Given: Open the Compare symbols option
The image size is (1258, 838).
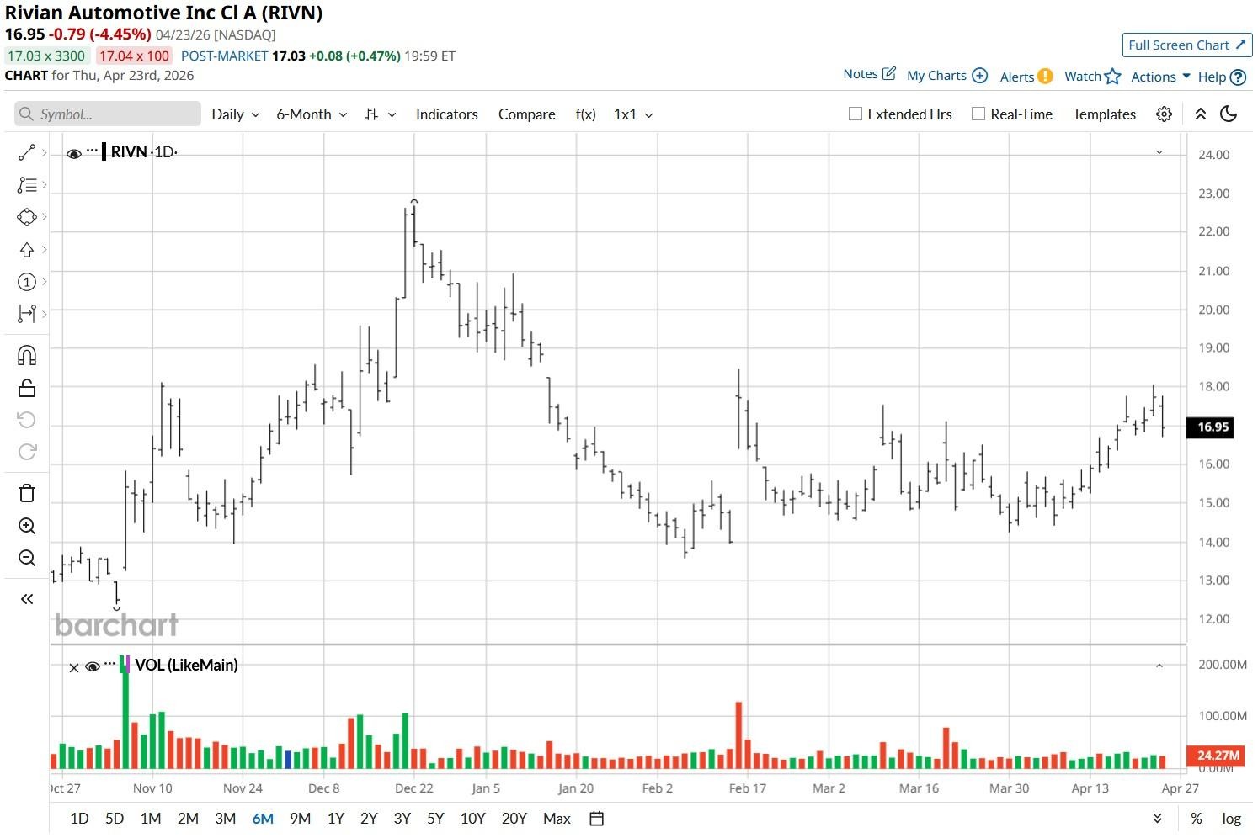Looking at the screenshot, I should tap(526, 114).
